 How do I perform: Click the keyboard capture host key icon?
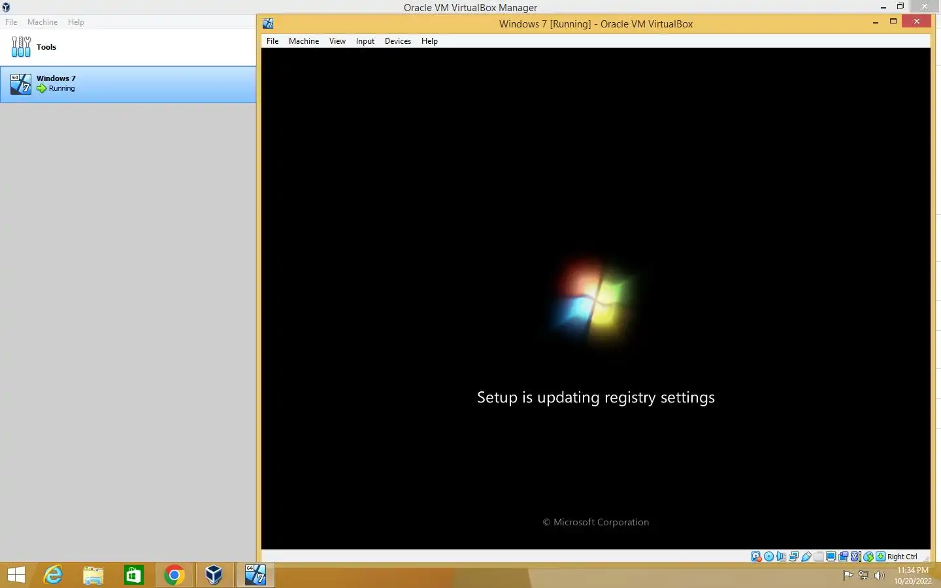tap(880, 557)
